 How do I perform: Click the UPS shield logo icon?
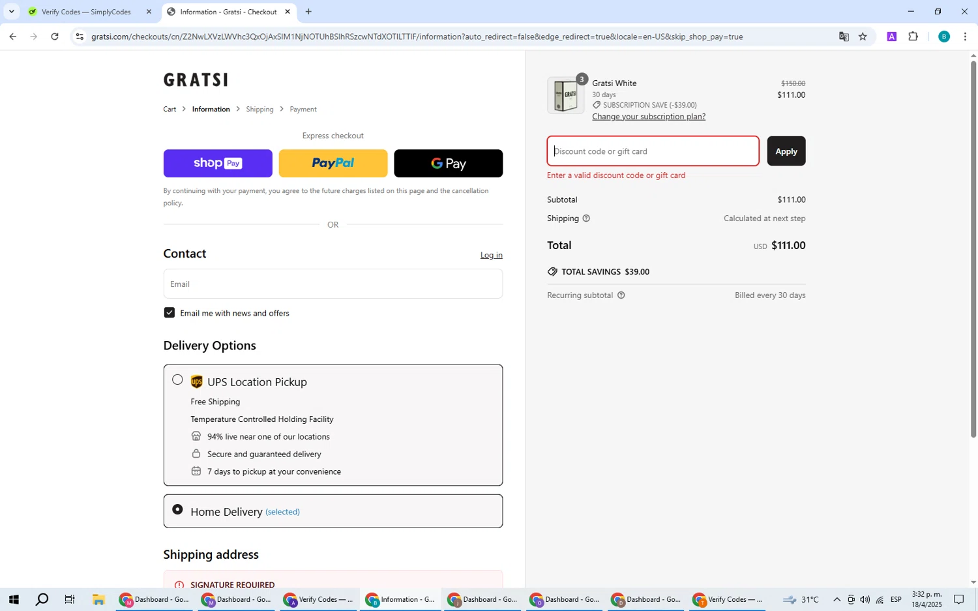pos(196,381)
